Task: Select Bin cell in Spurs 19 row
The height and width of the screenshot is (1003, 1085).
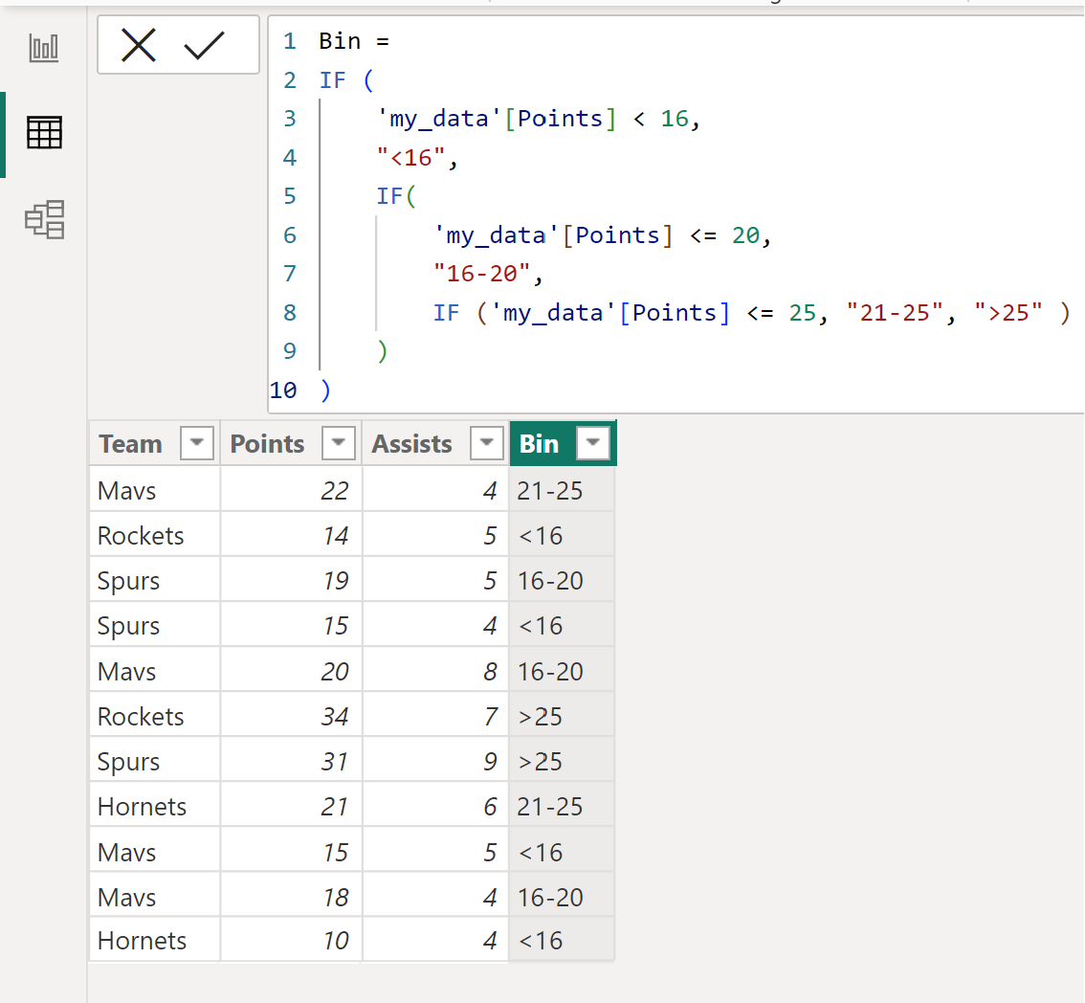Action: point(562,580)
